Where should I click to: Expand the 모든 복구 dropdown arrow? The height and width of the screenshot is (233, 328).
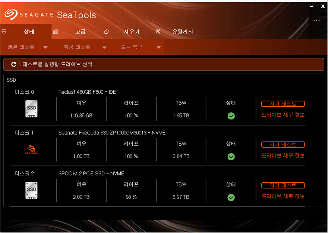point(158,48)
